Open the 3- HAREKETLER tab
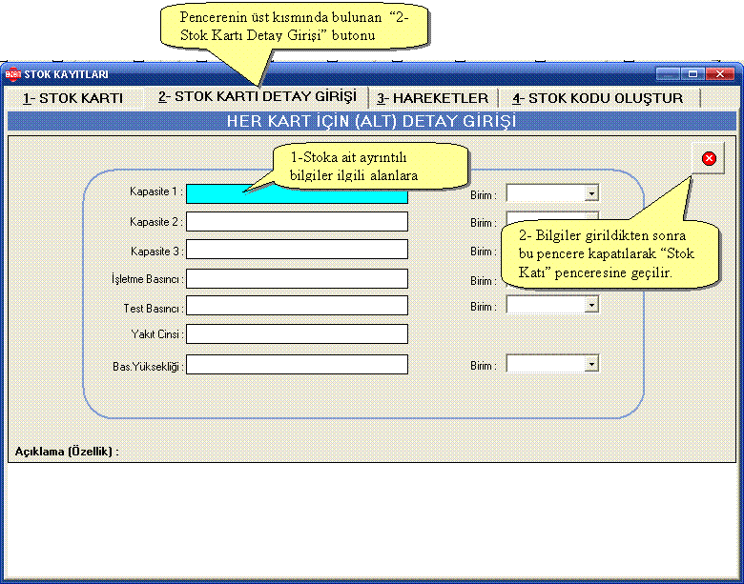The height and width of the screenshot is (584, 744). [x=433, y=98]
